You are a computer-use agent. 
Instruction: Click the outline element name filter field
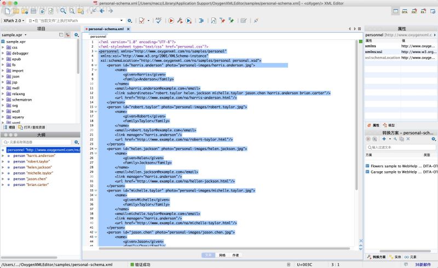click(37, 142)
